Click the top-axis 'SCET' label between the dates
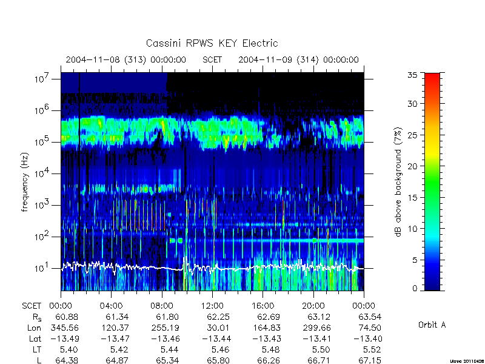 (x=212, y=59)
